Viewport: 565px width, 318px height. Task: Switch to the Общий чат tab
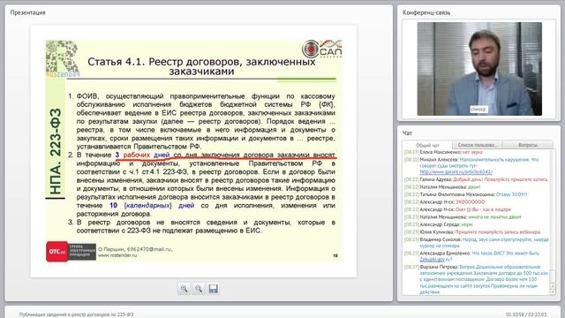click(x=427, y=145)
